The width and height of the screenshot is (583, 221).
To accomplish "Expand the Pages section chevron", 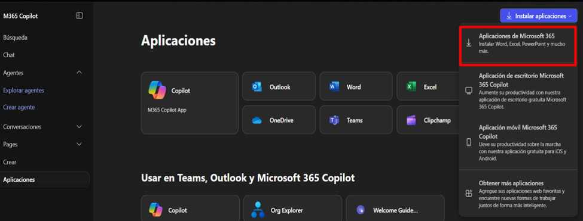I will [79, 144].
